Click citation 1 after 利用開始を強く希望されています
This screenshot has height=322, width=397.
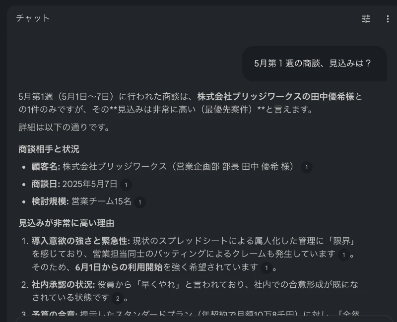pos(266,268)
